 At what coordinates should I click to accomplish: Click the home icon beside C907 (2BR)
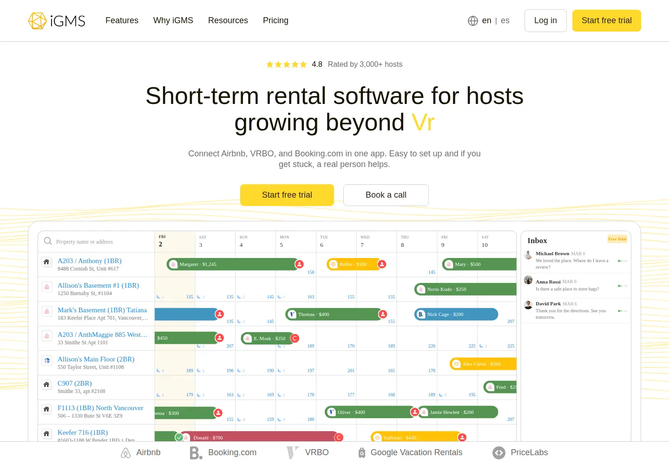click(x=46, y=384)
